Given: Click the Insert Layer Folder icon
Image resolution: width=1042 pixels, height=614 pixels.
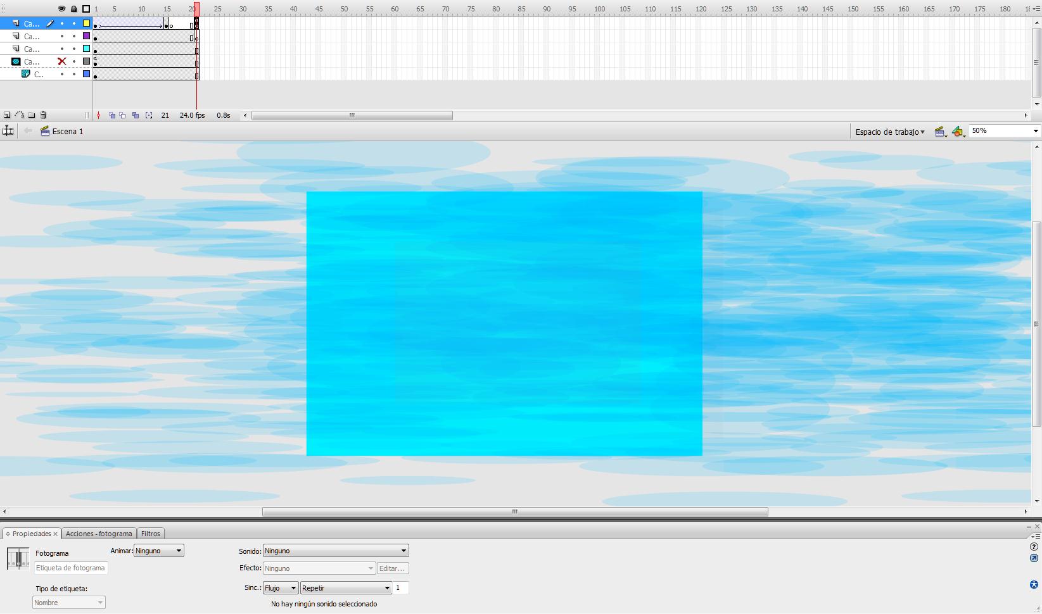Looking at the screenshot, I should (x=32, y=115).
